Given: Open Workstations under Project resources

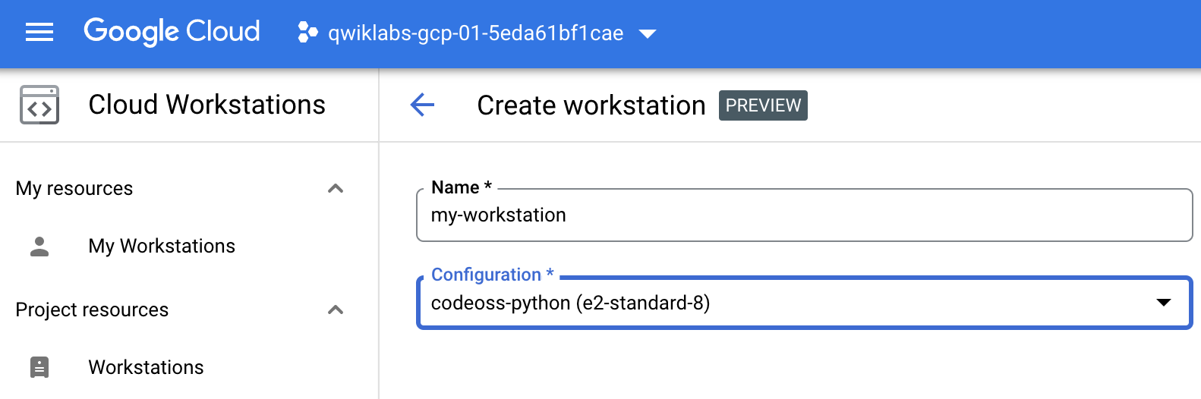Looking at the screenshot, I should (x=146, y=367).
